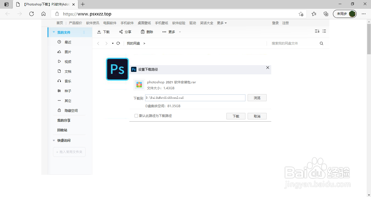Click the 注册 link at top right
The height and width of the screenshot is (197, 371).
pos(285,23)
